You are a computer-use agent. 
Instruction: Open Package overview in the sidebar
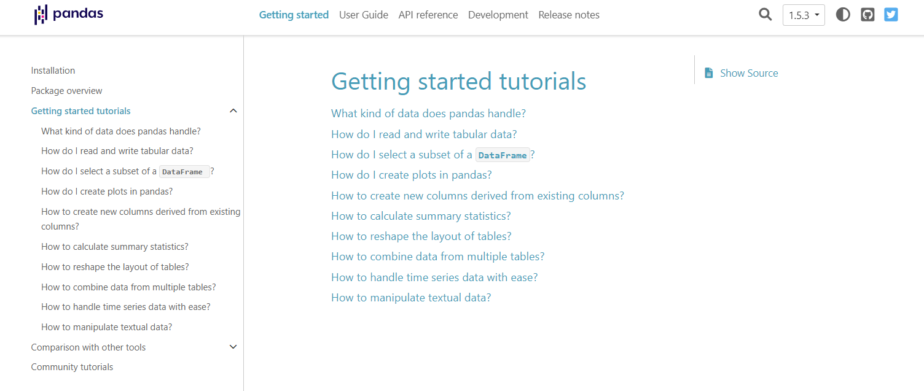pyautogui.click(x=67, y=91)
